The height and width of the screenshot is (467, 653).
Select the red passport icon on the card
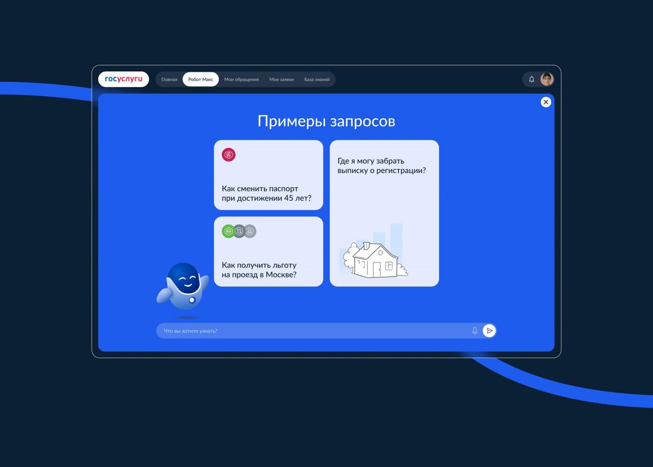point(228,155)
